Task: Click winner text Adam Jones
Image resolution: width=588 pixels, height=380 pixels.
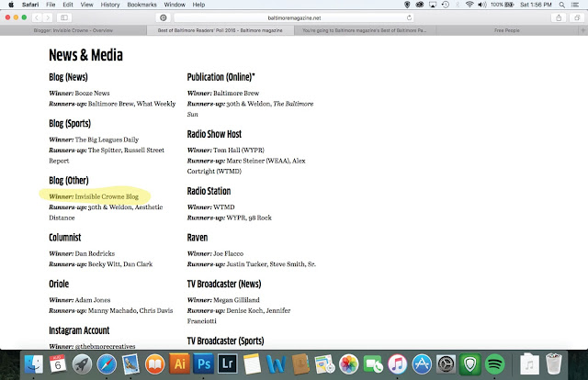Action: click(93, 300)
